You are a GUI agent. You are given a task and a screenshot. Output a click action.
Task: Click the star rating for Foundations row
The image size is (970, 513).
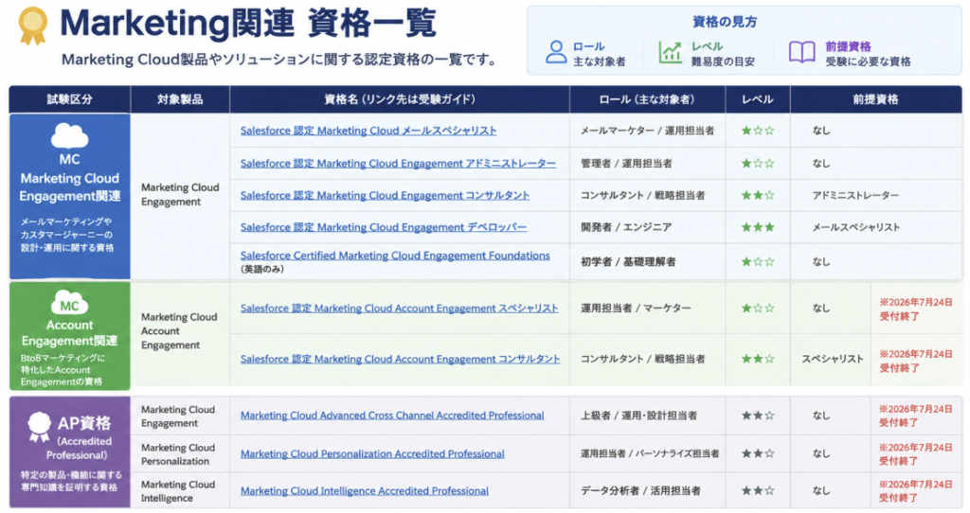[758, 261]
